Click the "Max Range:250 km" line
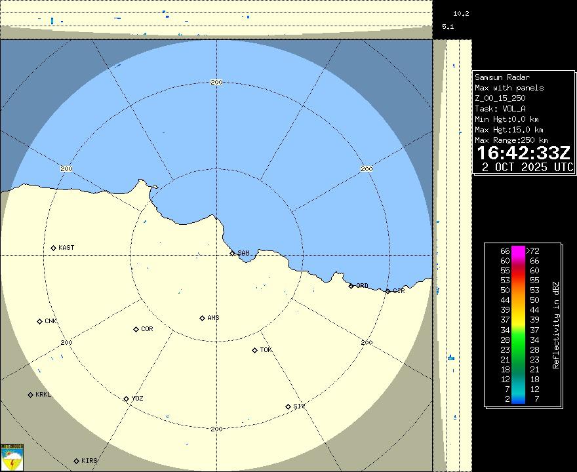The height and width of the screenshot is (472, 577). pos(511,140)
